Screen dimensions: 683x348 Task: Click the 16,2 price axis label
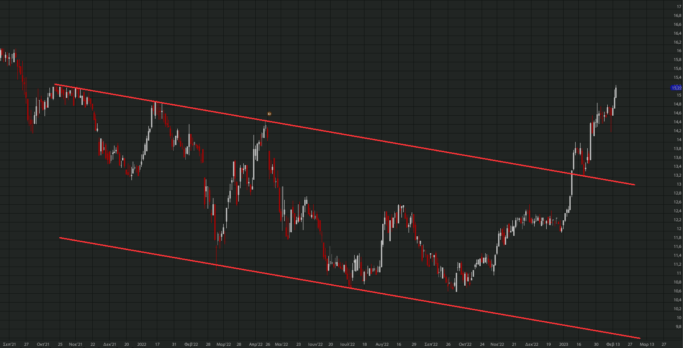click(x=677, y=42)
